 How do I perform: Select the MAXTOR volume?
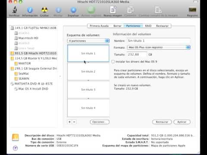[23, 63]
